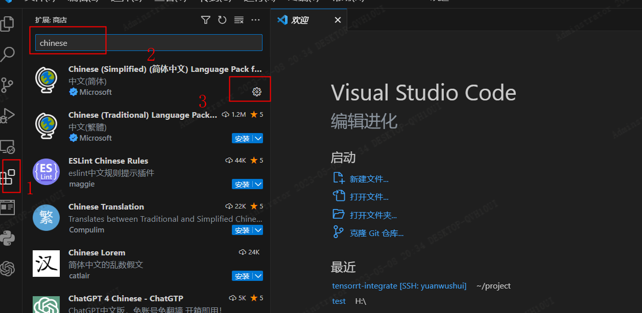The width and height of the screenshot is (642, 313).
Task: Click 克隆 Git 仓库... link
Action: pyautogui.click(x=376, y=233)
